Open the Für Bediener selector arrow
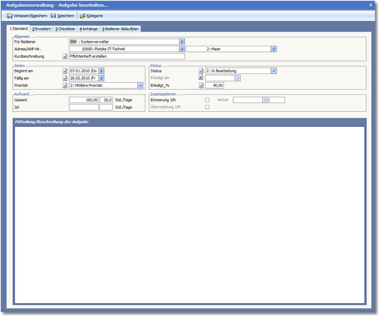This screenshot has height=317, width=380. [x=182, y=42]
